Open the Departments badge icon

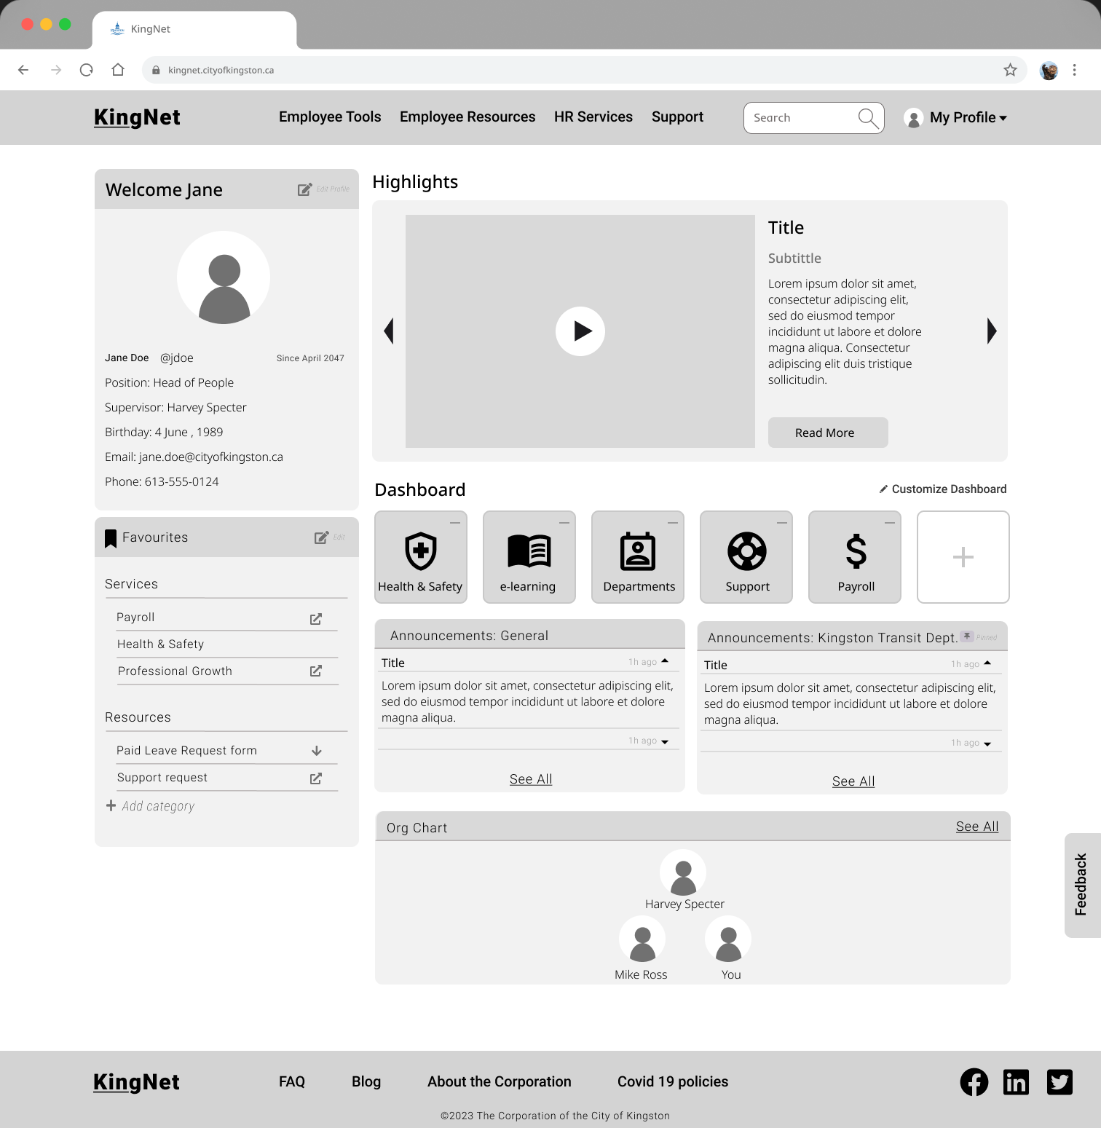pos(637,551)
